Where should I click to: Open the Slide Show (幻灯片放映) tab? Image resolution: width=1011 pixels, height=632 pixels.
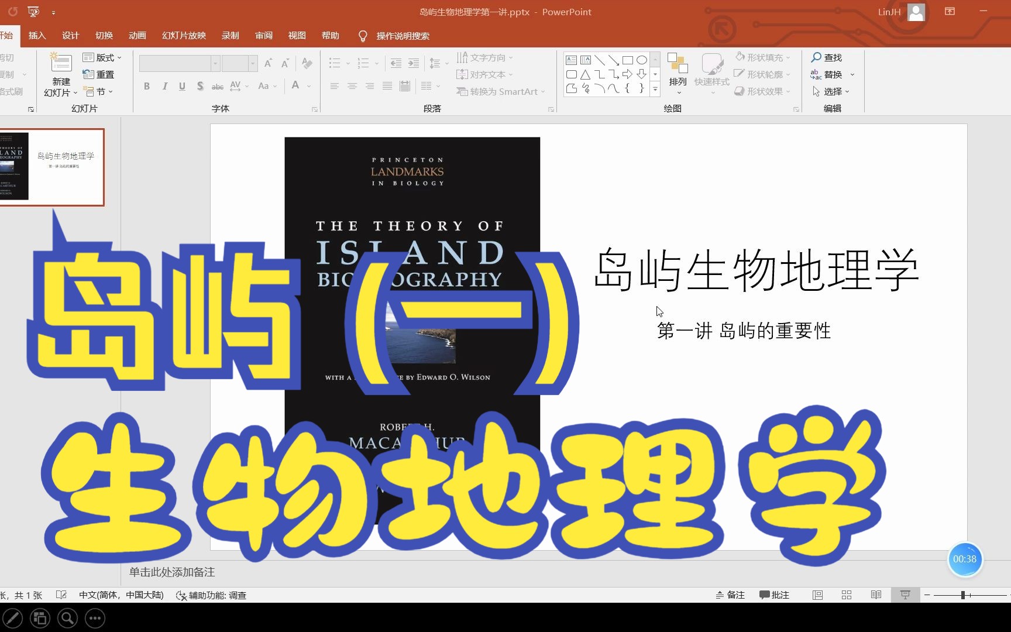click(184, 36)
